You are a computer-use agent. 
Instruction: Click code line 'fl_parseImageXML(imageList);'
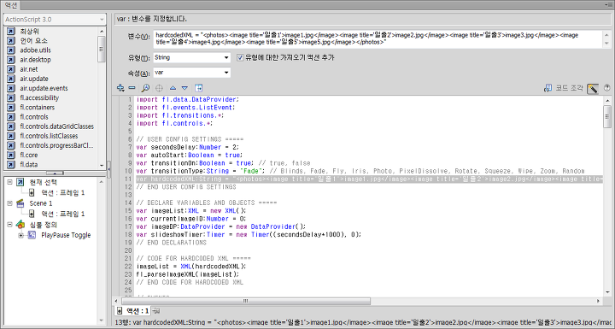[x=187, y=274]
